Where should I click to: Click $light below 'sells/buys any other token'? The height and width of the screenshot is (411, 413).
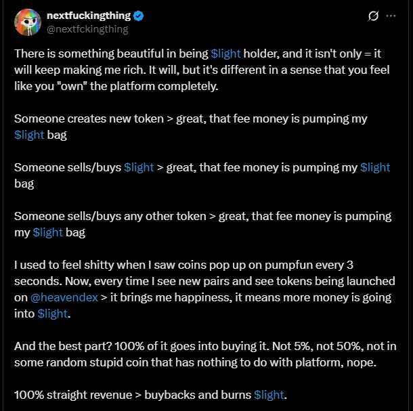[x=47, y=232]
